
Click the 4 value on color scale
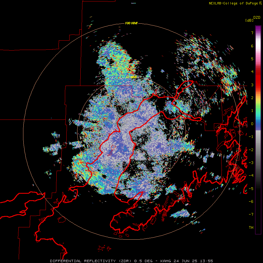tap(252, 72)
